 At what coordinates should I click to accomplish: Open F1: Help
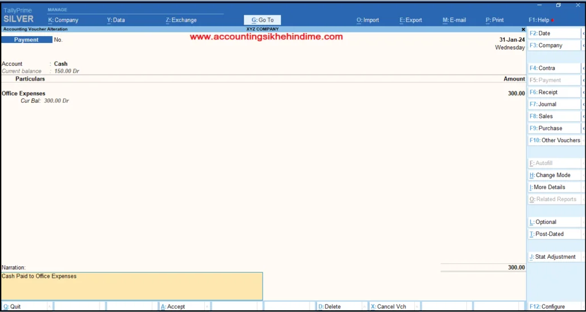pos(539,20)
